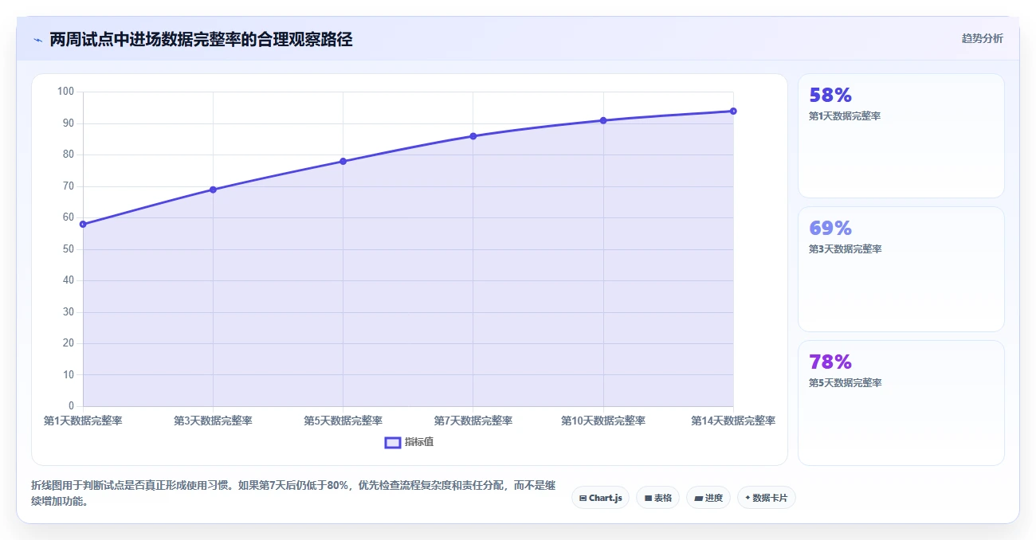Click the lightning icon before the title
The width and height of the screenshot is (1036, 540).
point(37,40)
